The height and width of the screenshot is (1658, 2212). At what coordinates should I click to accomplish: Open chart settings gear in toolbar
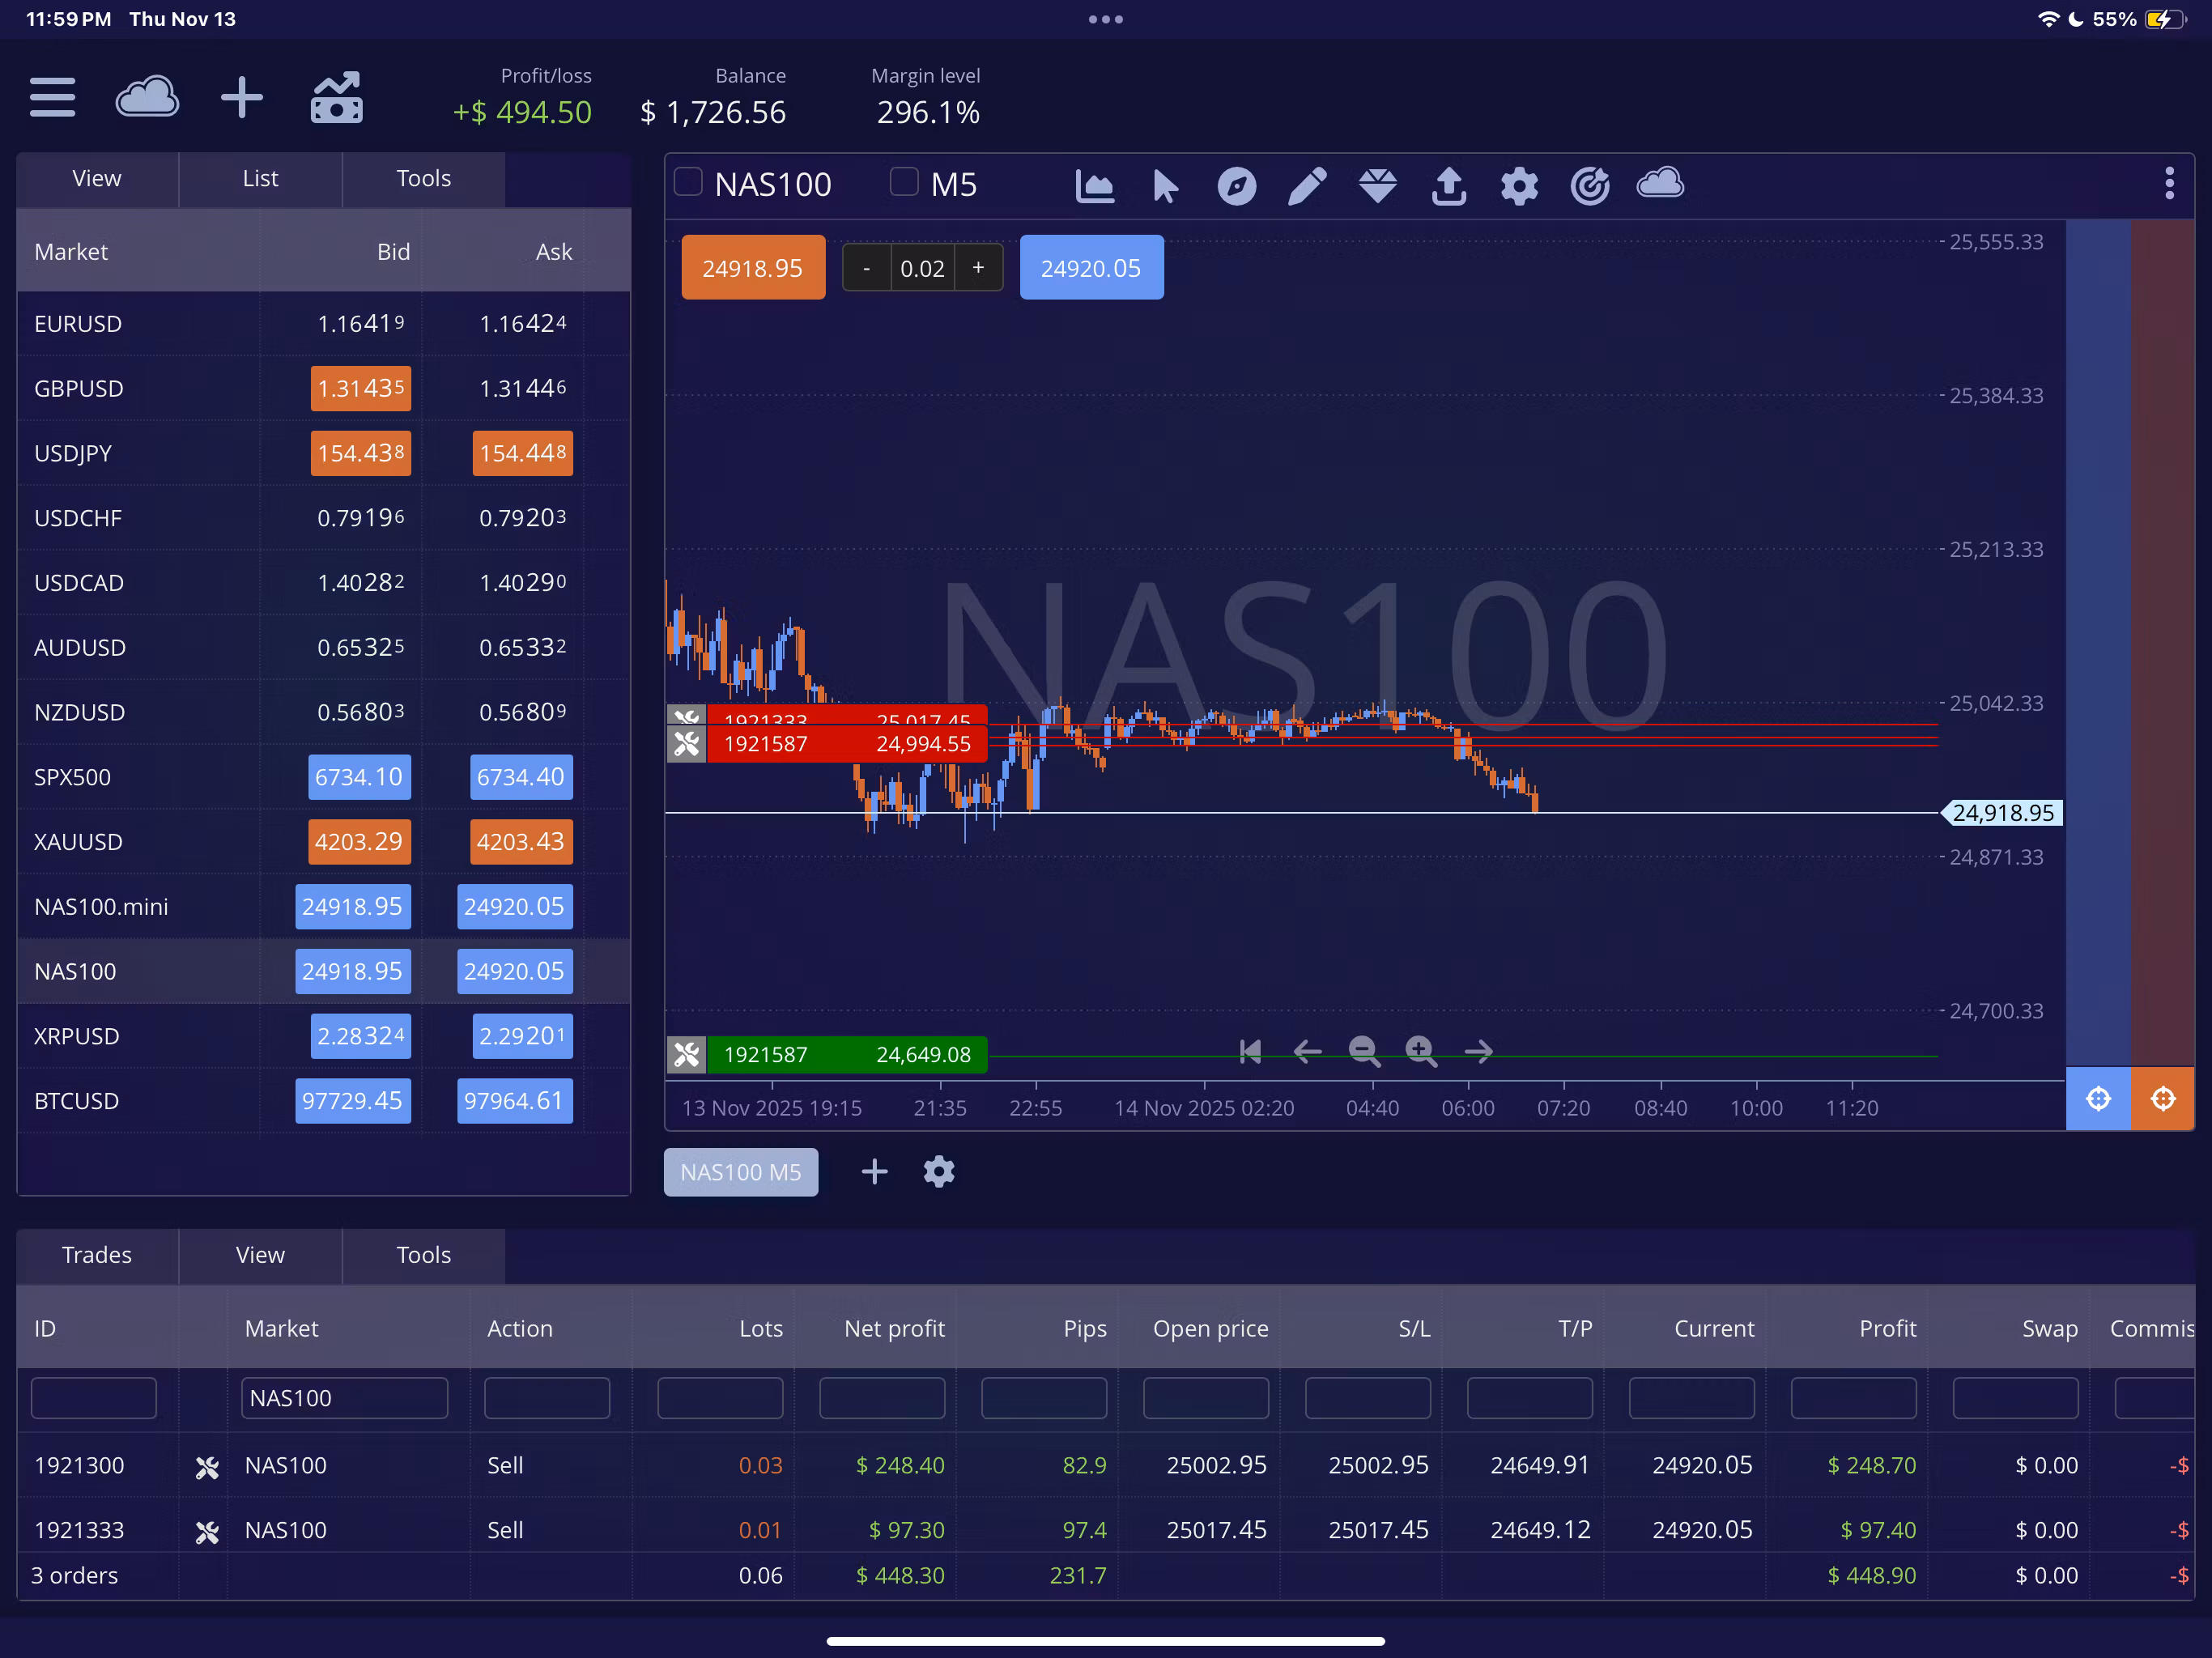(1519, 185)
